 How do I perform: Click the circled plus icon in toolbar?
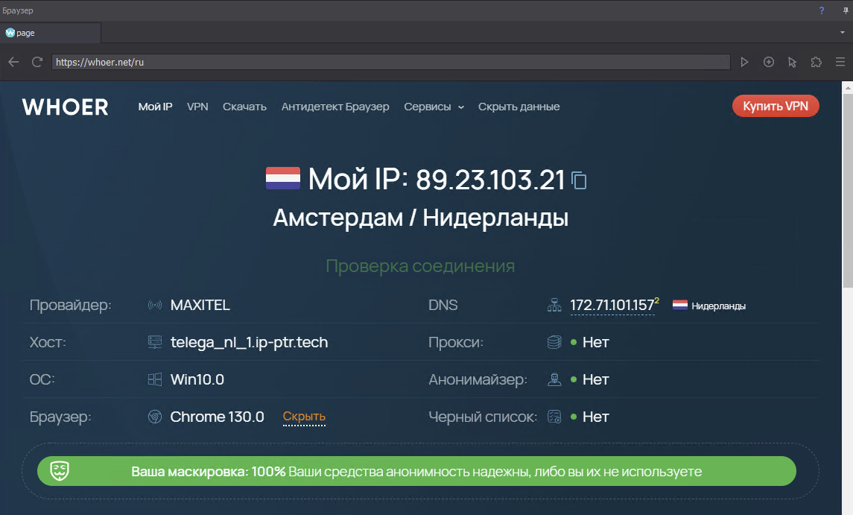(x=769, y=62)
